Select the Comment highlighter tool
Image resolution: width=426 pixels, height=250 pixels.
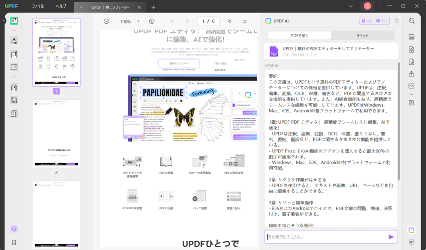[14, 41]
